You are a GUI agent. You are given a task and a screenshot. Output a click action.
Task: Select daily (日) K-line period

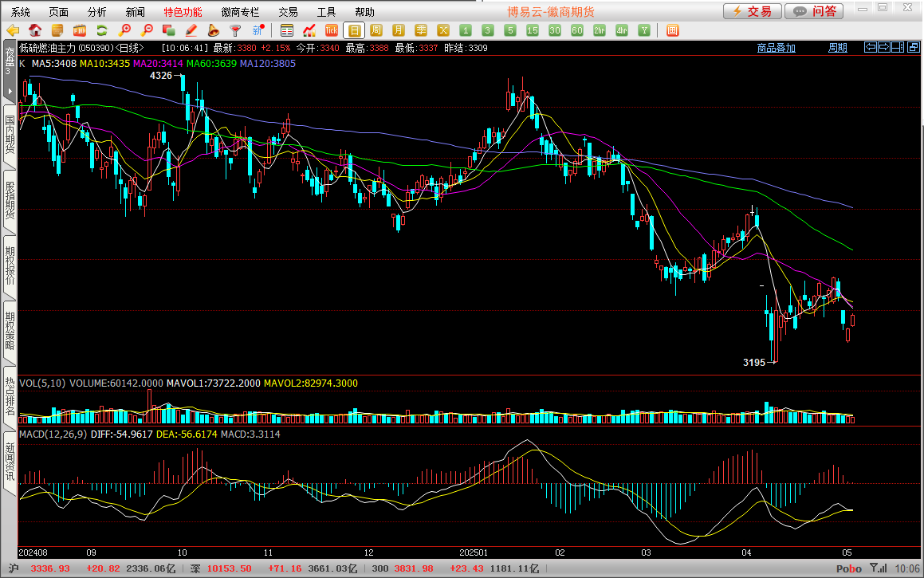click(354, 30)
